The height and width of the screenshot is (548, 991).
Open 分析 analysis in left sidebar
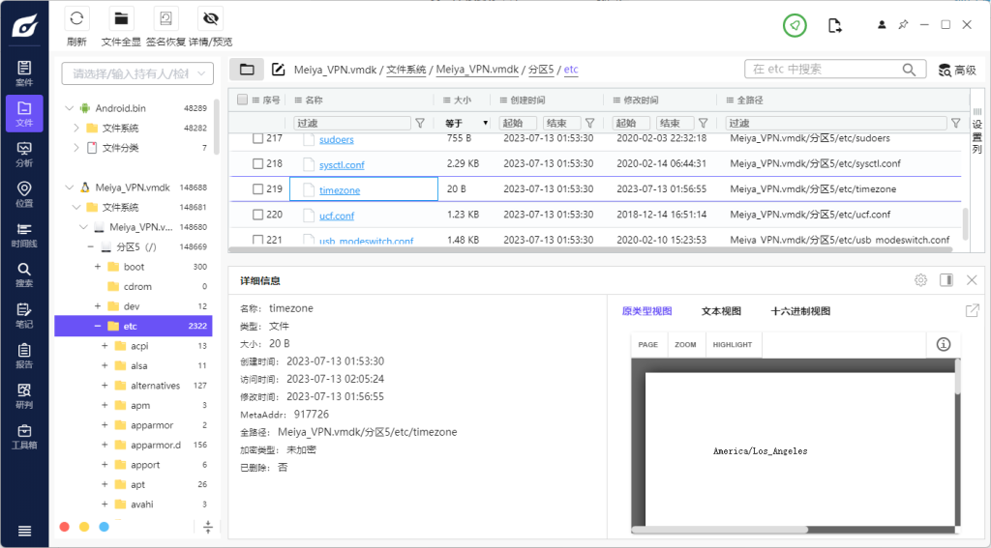(24, 155)
